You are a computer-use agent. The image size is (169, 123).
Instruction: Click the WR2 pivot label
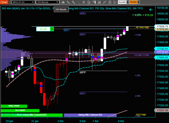tap(82, 14)
